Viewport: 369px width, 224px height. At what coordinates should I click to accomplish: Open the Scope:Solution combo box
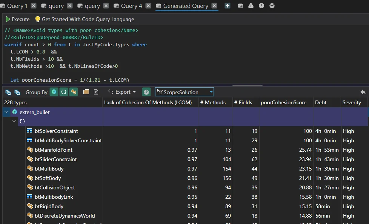[184, 92]
